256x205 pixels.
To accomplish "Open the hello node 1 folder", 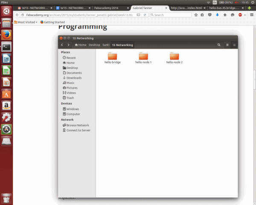I will (x=143, y=58).
